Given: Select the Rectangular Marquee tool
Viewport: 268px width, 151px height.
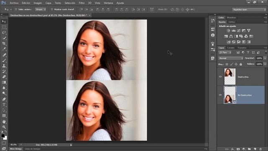Looking at the screenshot, I should tap(4, 27).
